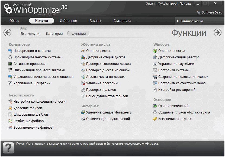Click the 'Шифрование файлов' icon

point(10,115)
